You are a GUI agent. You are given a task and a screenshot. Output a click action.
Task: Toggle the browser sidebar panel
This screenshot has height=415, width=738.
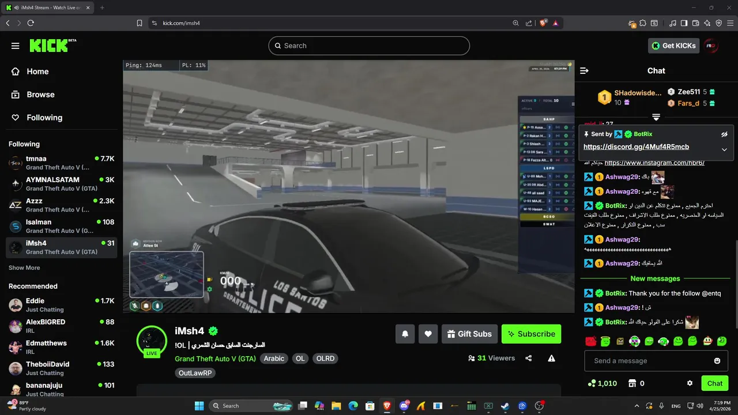click(684, 23)
